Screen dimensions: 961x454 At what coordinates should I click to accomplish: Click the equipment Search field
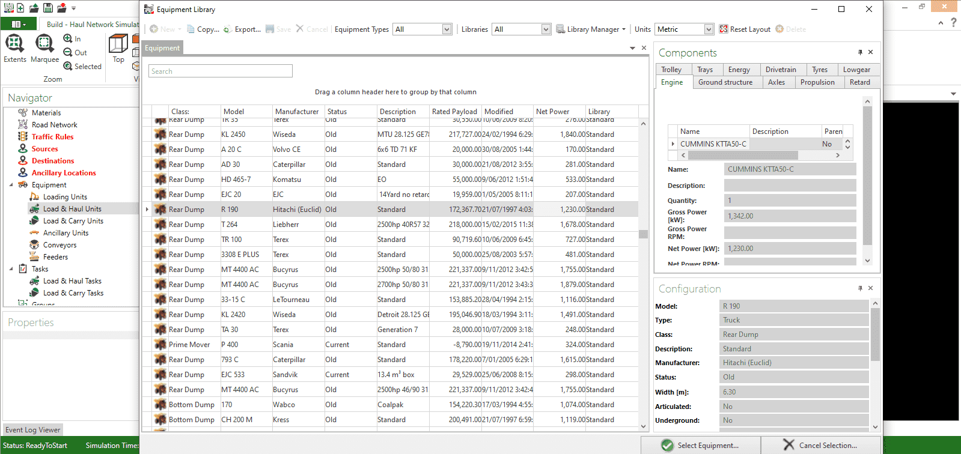[x=221, y=71]
